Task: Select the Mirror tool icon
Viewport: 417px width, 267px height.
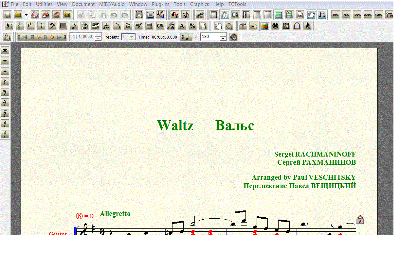Action: [297, 26]
